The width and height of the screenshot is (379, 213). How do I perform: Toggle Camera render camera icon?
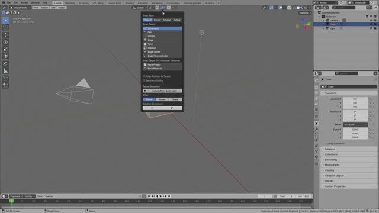[x=375, y=21]
